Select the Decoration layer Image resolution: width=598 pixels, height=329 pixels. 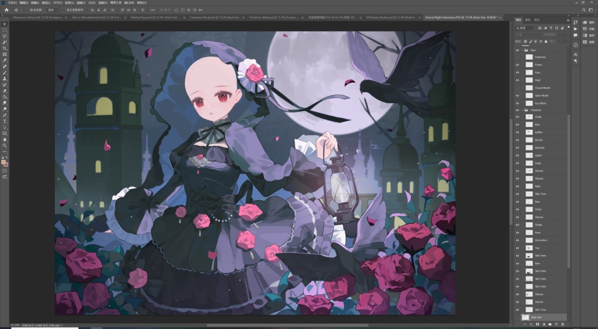tap(540, 240)
